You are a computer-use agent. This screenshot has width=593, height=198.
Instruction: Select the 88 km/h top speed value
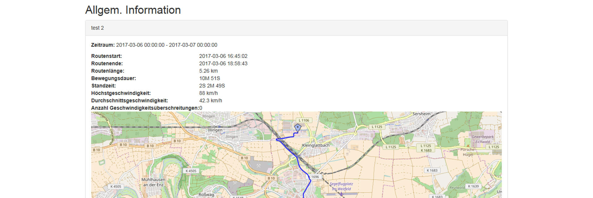[x=208, y=93]
